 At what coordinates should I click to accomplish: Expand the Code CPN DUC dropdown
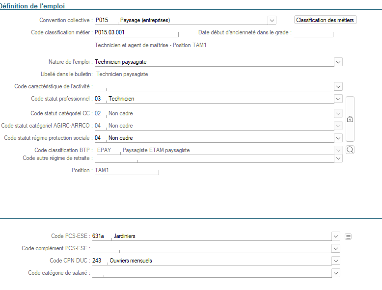click(336, 261)
